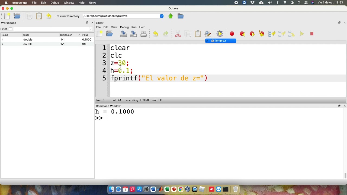Cut selection with the scissors icon
Image resolution: width=347 pixels, height=195 pixels.
click(178, 34)
